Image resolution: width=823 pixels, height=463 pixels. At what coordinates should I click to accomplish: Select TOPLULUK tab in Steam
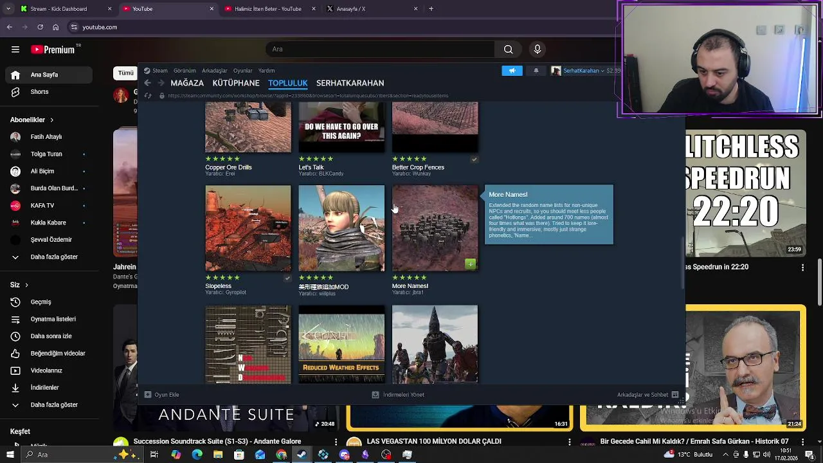click(x=288, y=83)
